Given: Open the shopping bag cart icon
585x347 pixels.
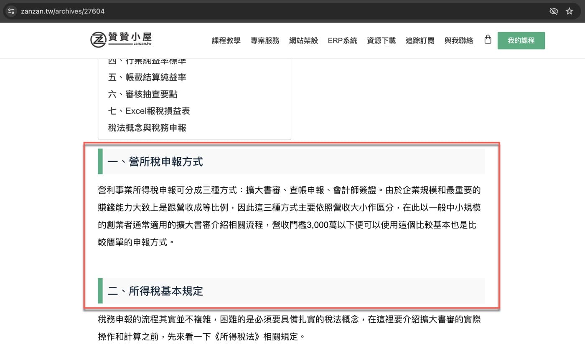Looking at the screenshot, I should click(488, 40).
